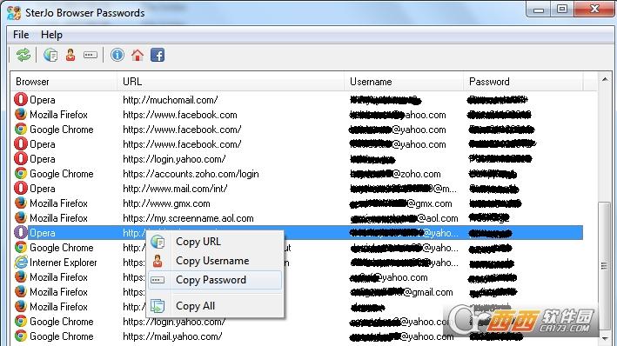Screen dimensions: 617x346
Task: Click the green Refresh toolbar icon
Action: 23,55
